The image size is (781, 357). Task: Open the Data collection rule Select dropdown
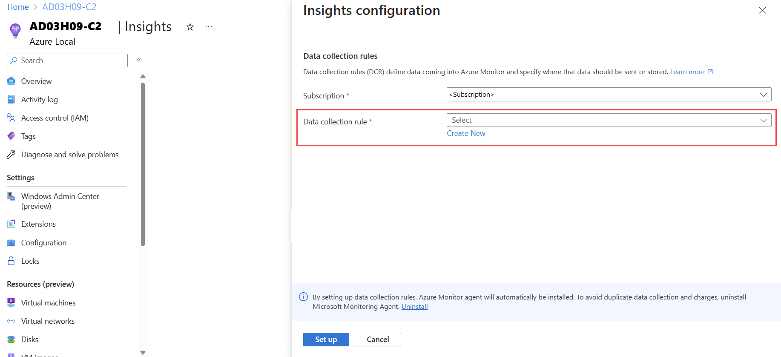(x=609, y=120)
